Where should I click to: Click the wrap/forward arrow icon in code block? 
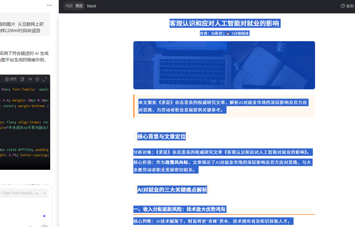point(30,79)
